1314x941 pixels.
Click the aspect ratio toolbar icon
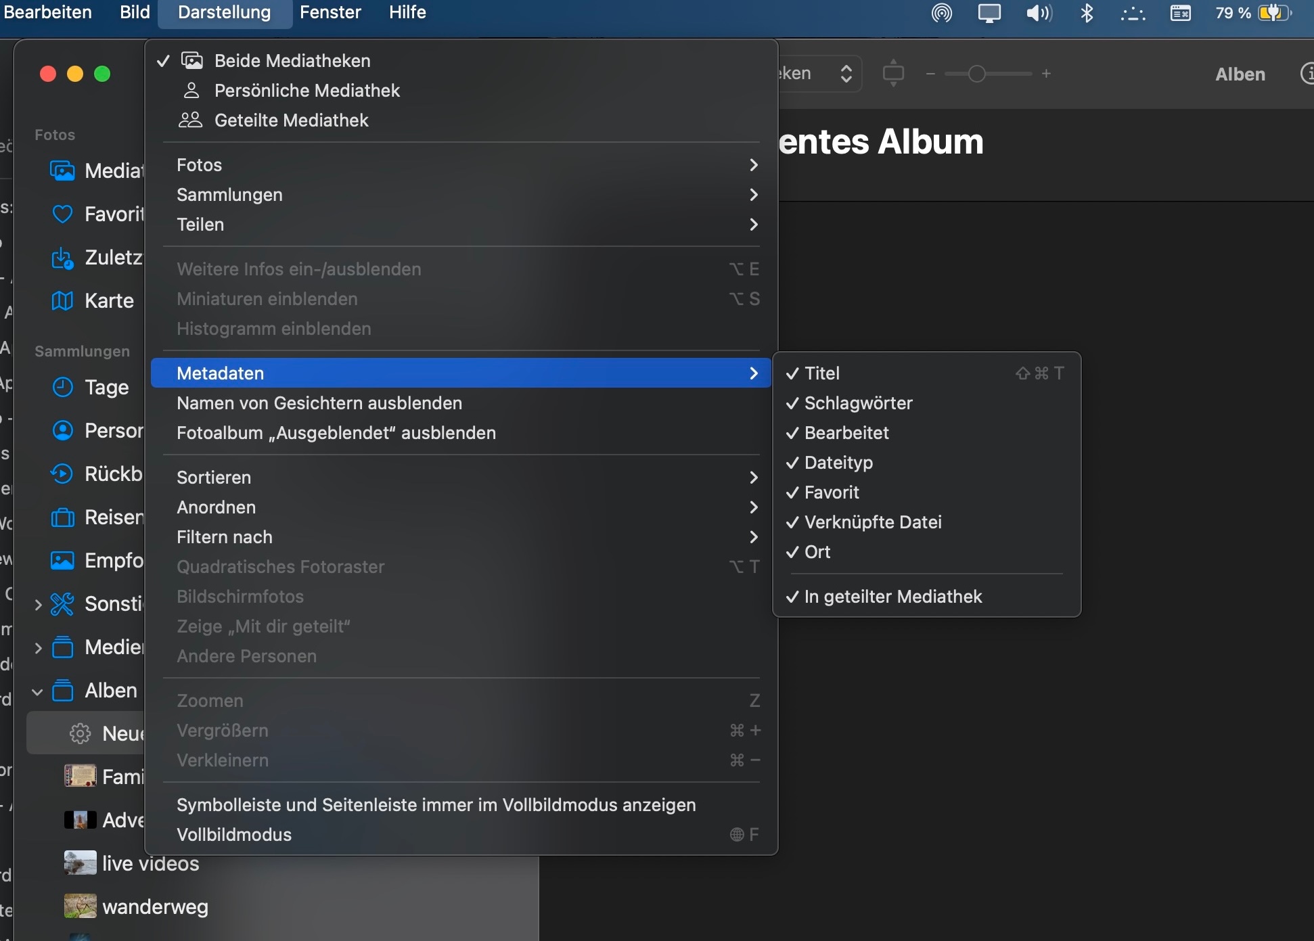pos(893,73)
